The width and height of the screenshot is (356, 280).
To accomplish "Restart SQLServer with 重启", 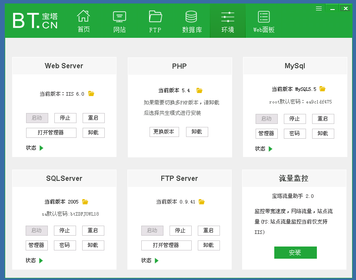I will tap(93, 230).
